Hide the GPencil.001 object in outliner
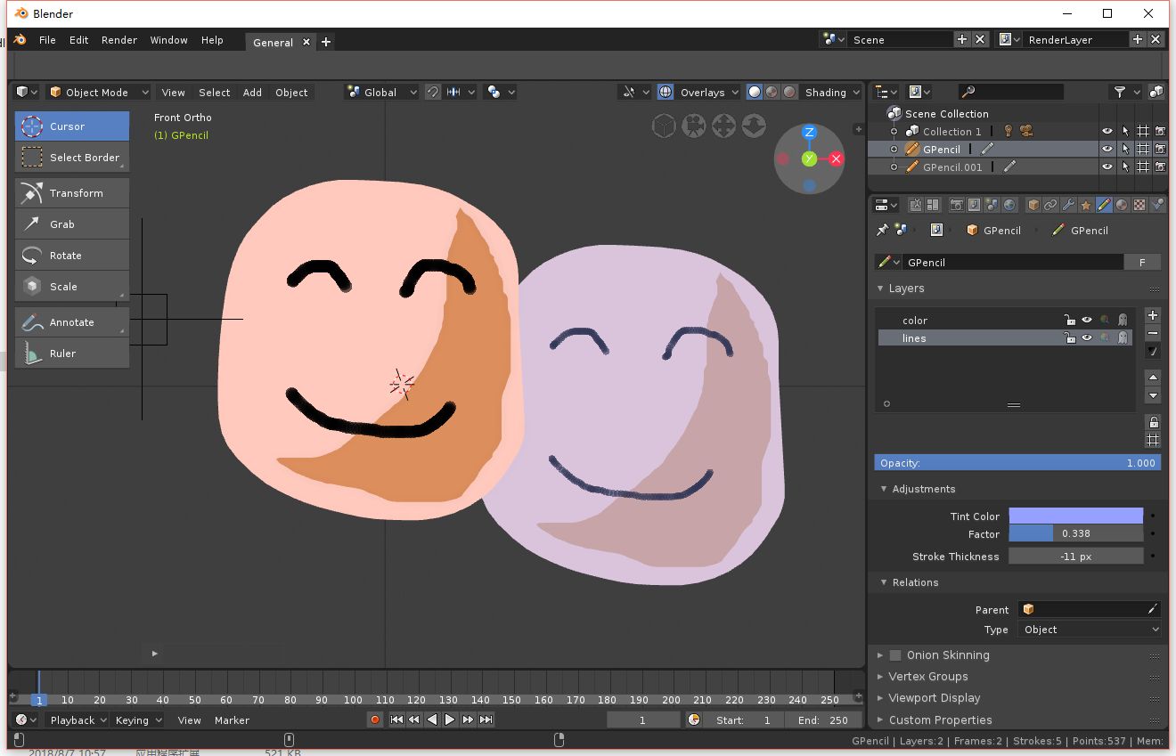Viewport: 1176px width, 756px height. (x=1107, y=167)
